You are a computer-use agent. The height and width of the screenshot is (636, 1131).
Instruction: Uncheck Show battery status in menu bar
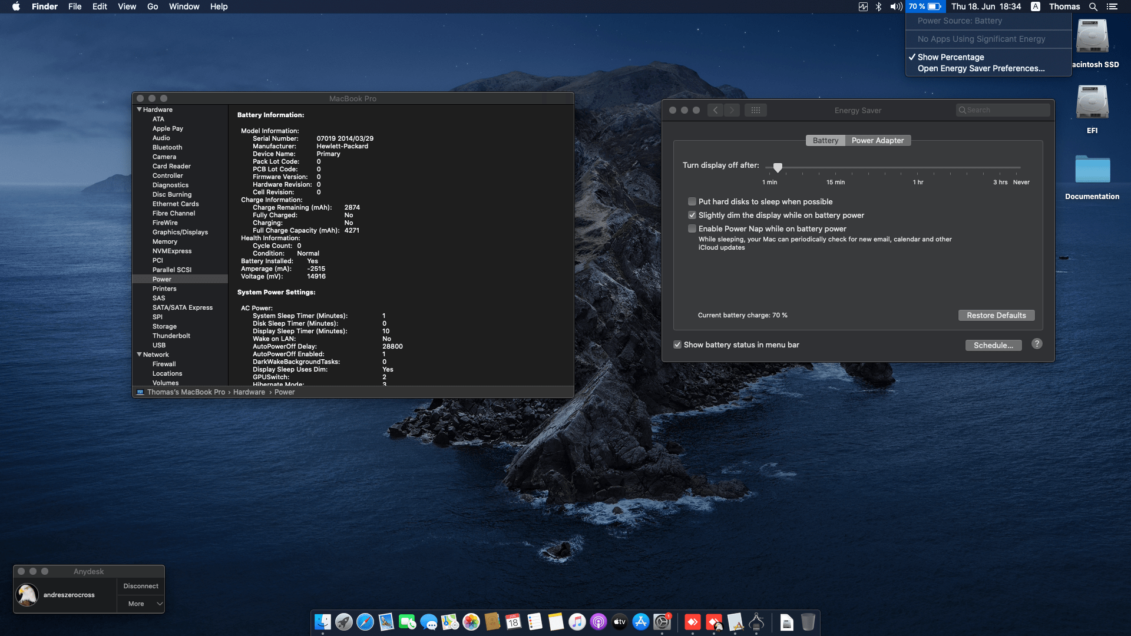click(677, 344)
